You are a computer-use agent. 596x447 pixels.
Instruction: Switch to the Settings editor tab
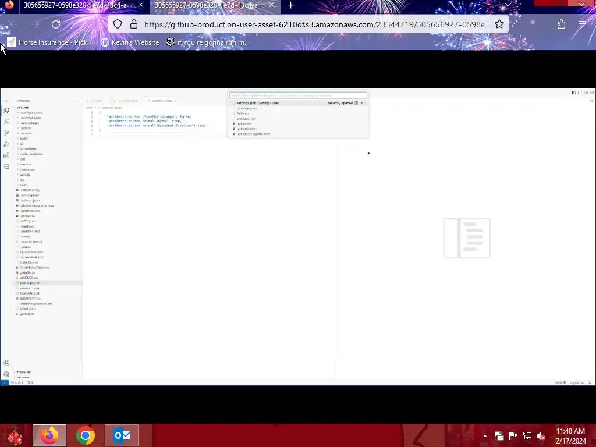pyautogui.click(x=96, y=101)
